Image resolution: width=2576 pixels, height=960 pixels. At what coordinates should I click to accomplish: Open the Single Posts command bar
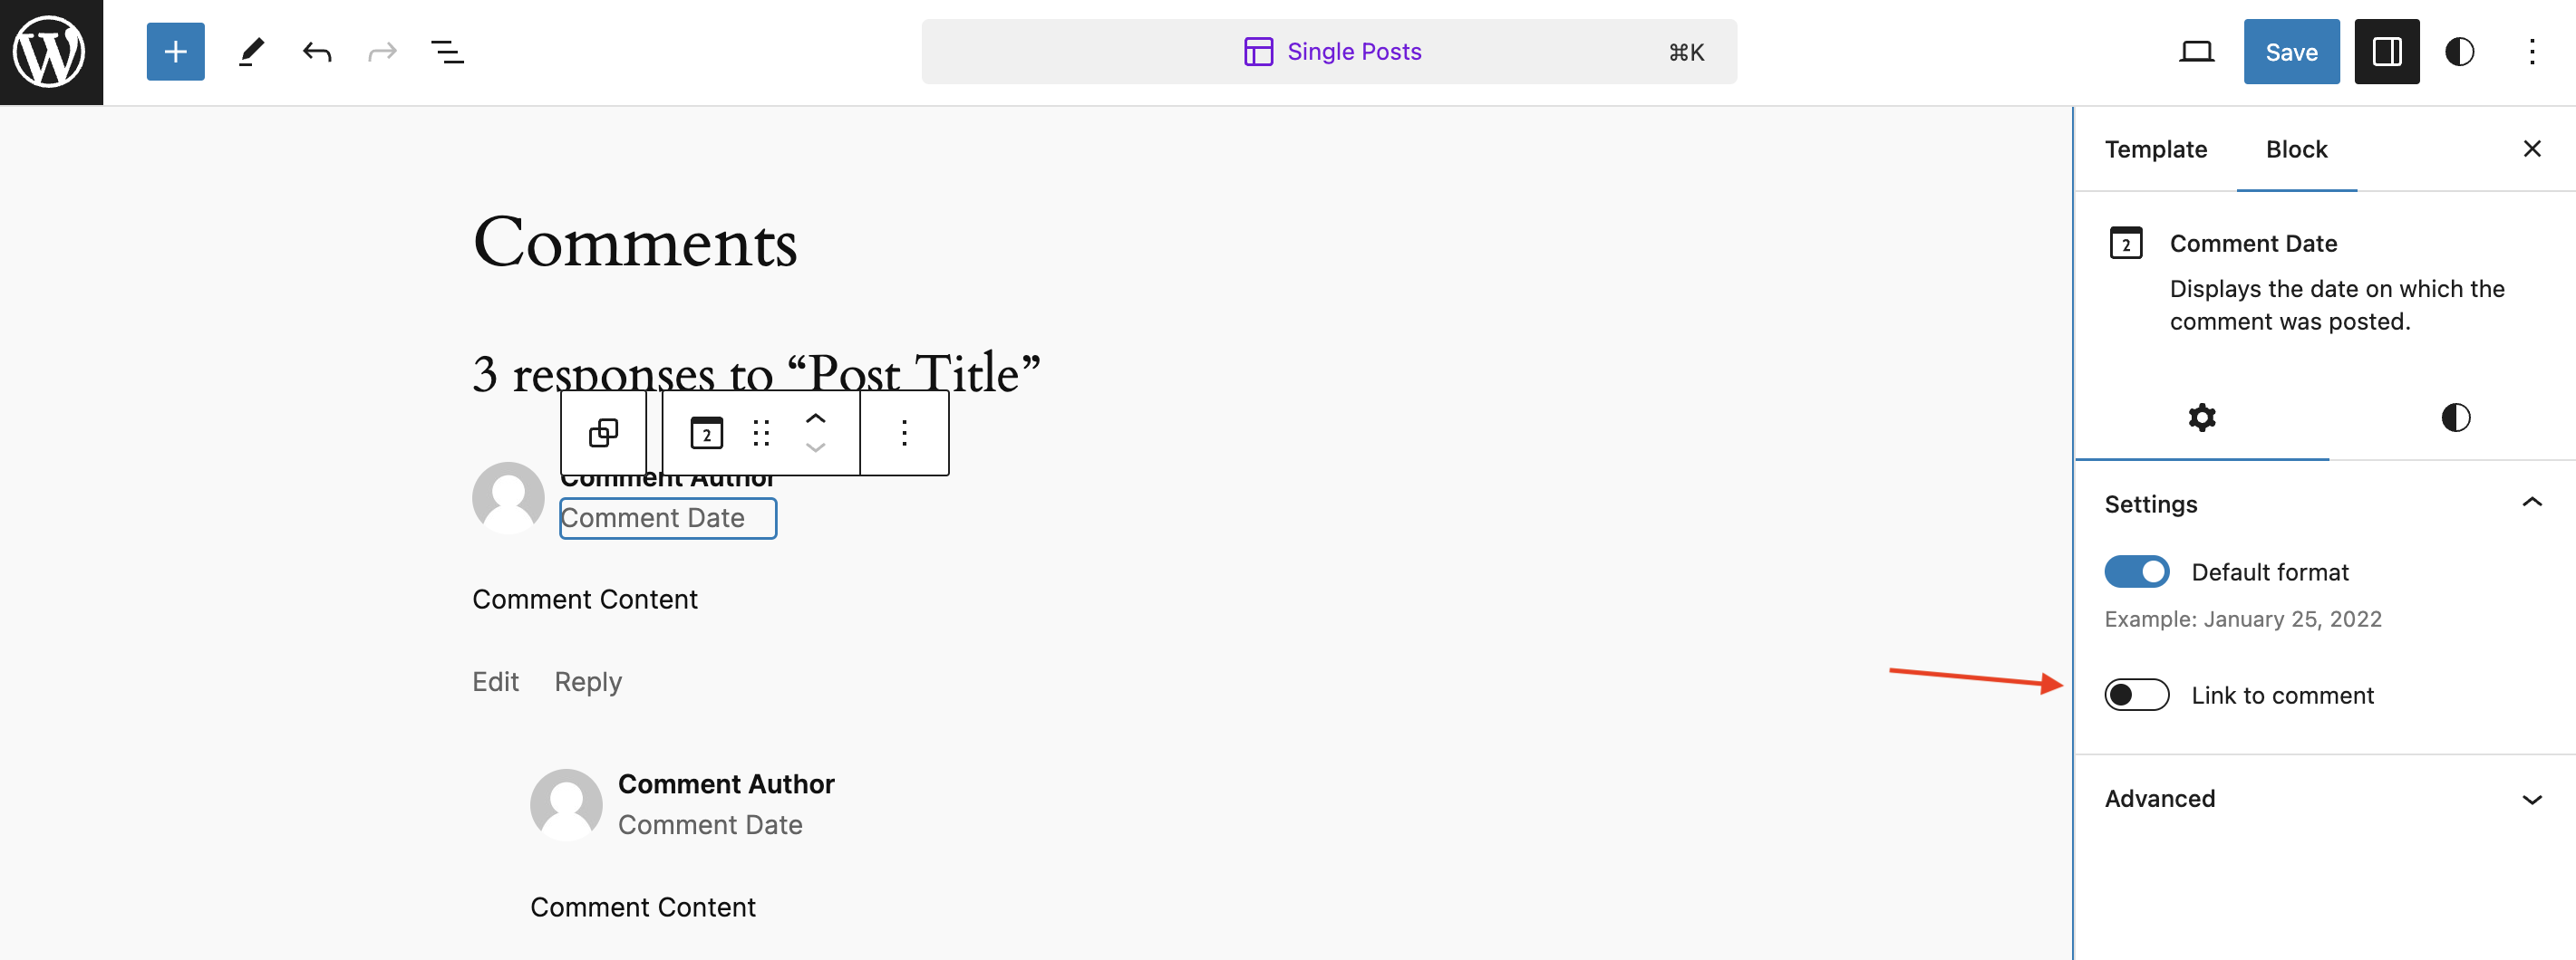point(1329,52)
